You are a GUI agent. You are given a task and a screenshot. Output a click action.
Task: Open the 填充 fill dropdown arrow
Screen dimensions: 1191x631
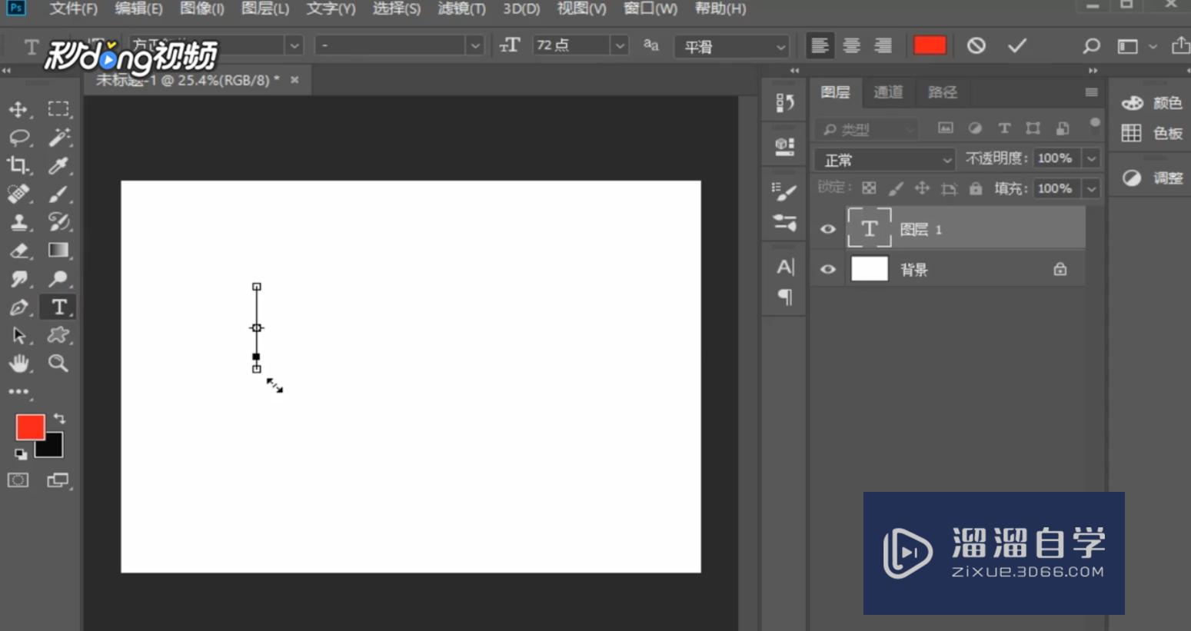pyautogui.click(x=1091, y=188)
